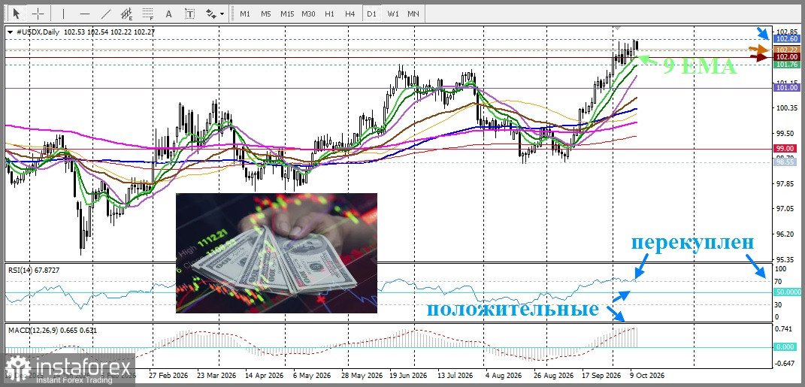
Task: Grab the drawing toolbar's left grip handle
Action: pyautogui.click(x=6, y=14)
